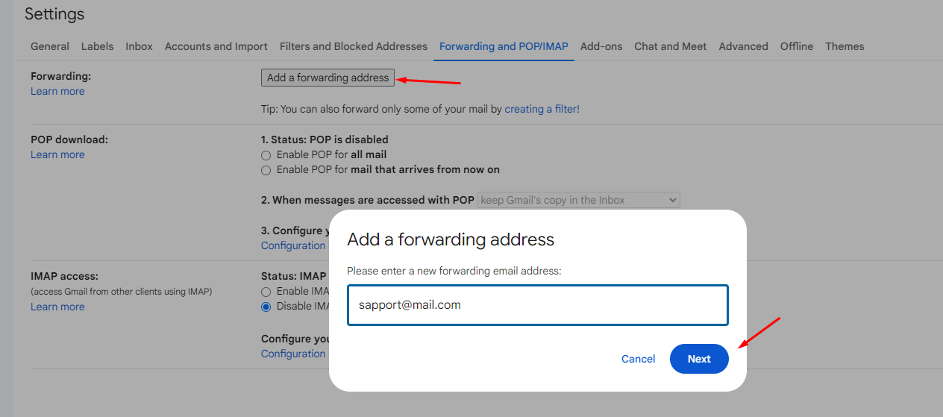The image size is (943, 417).
Task: Click the creating a filter link
Action: (x=542, y=109)
